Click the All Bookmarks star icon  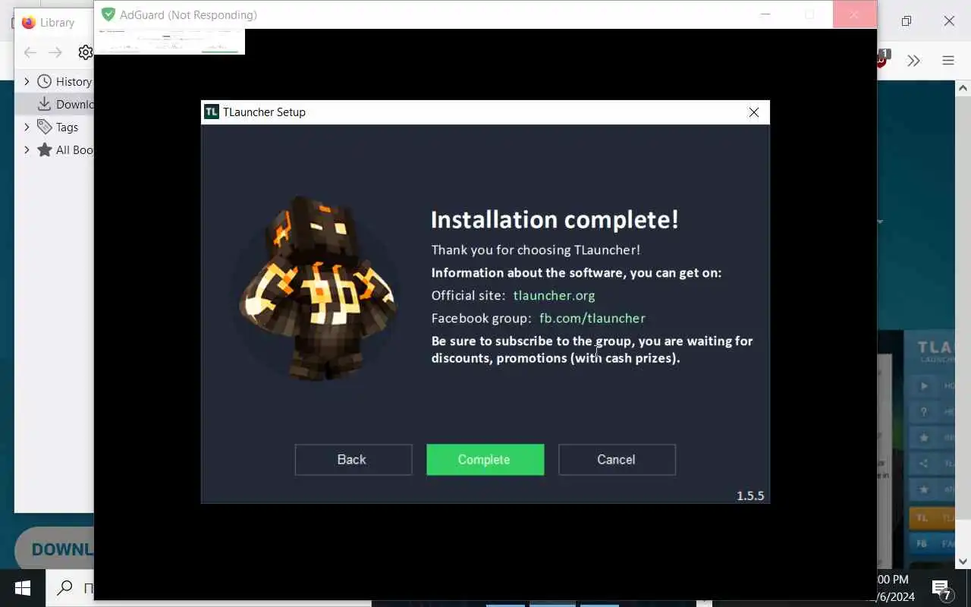point(45,149)
